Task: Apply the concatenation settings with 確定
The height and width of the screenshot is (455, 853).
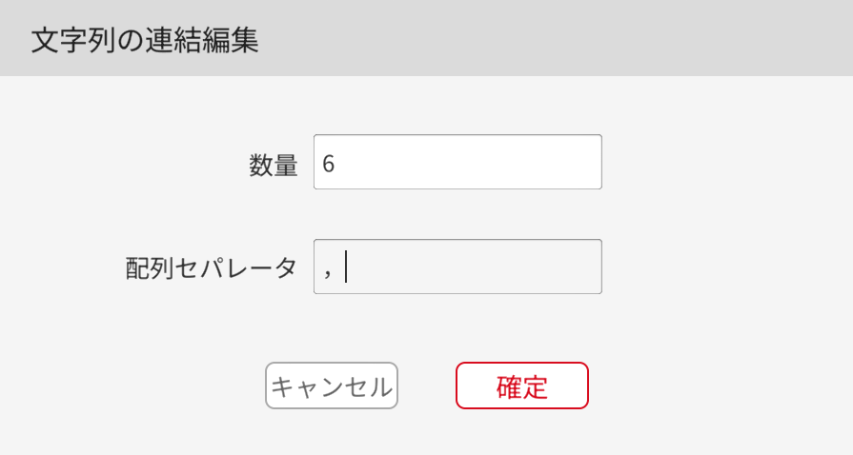Action: [522, 386]
